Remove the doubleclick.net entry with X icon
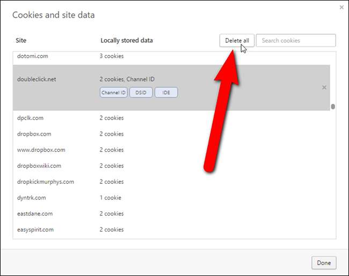The width and height of the screenshot is (349, 276). tap(324, 87)
